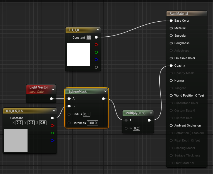Edit the X value of the constant

point(19,123)
